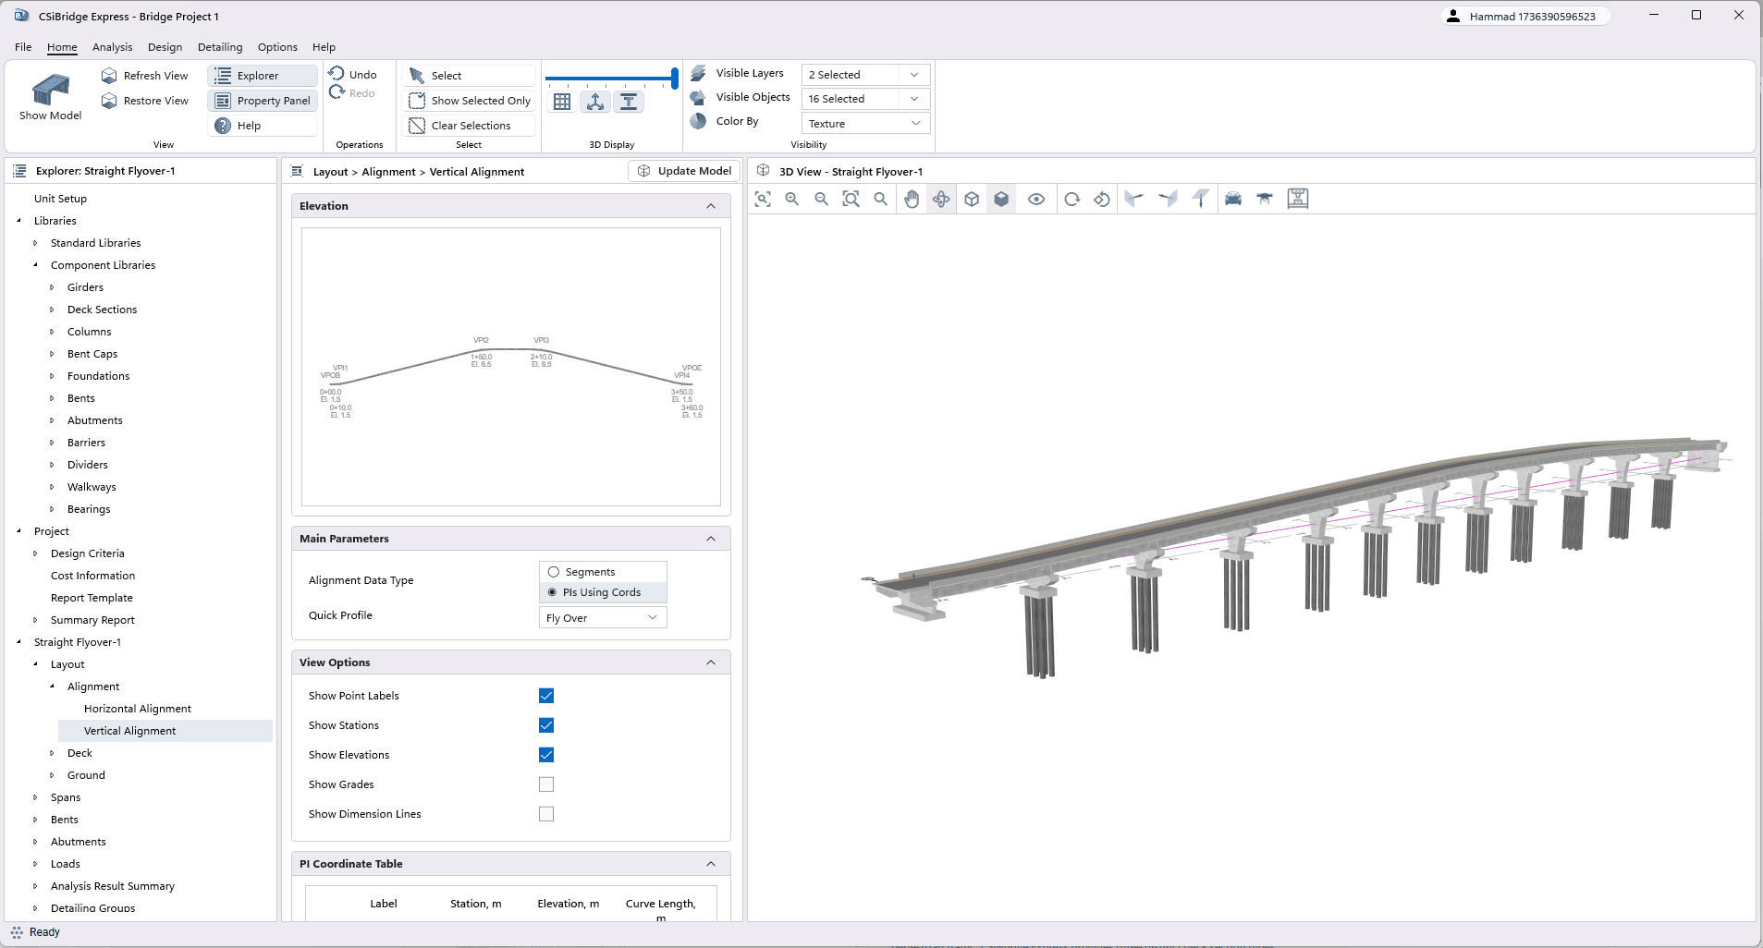Open the Analysis menu
This screenshot has width=1763, height=948.
112,47
